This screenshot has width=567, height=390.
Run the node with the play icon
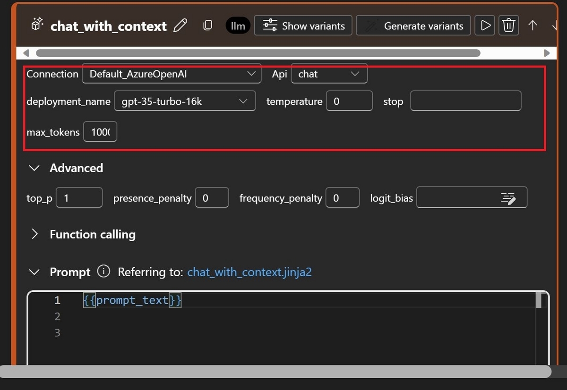click(x=485, y=25)
